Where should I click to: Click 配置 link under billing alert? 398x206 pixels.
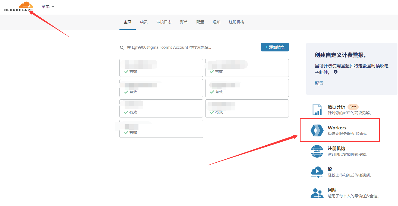click(319, 83)
